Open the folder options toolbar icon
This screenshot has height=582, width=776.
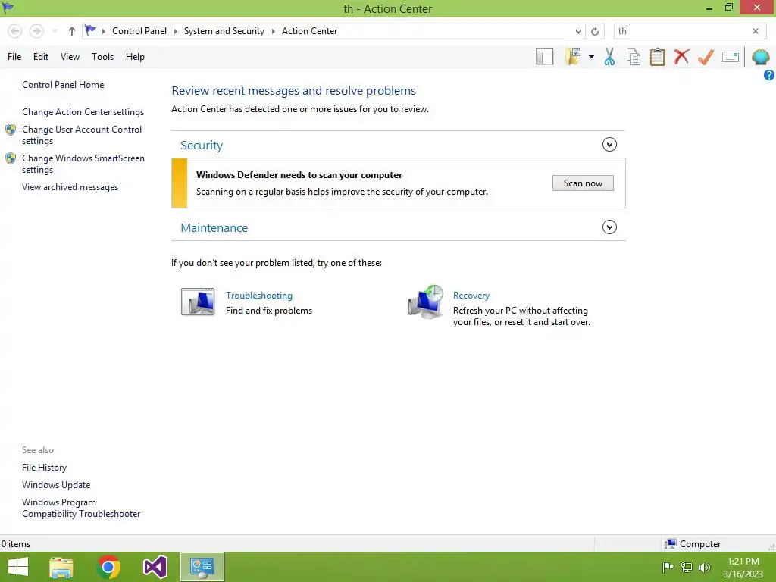tap(573, 57)
